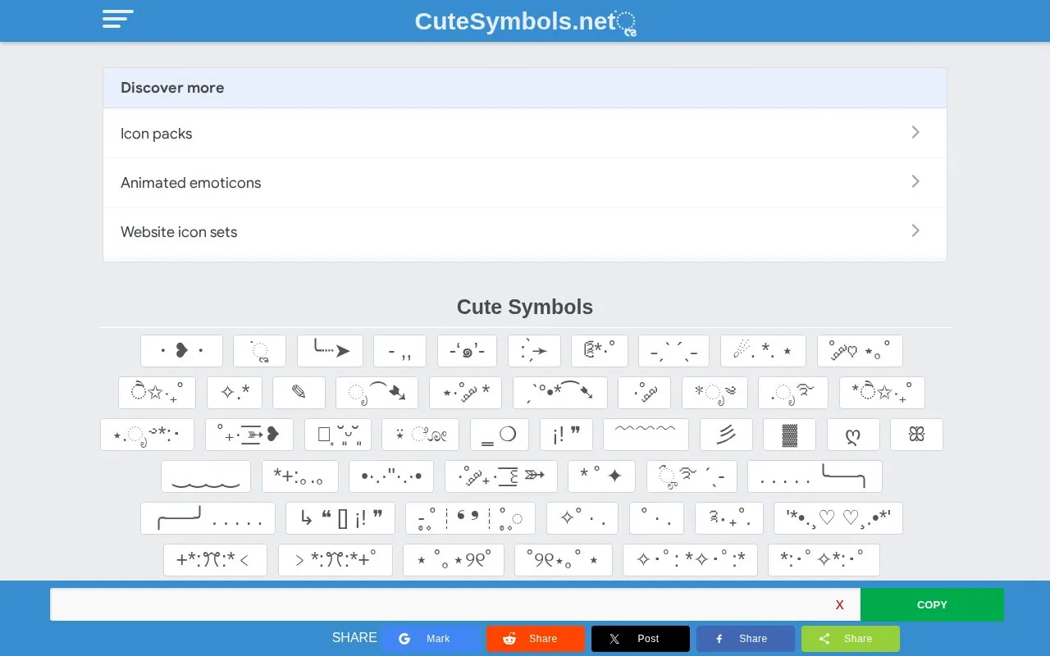Open the green ShareThis share button
The width and height of the screenshot is (1050, 656).
click(x=851, y=639)
